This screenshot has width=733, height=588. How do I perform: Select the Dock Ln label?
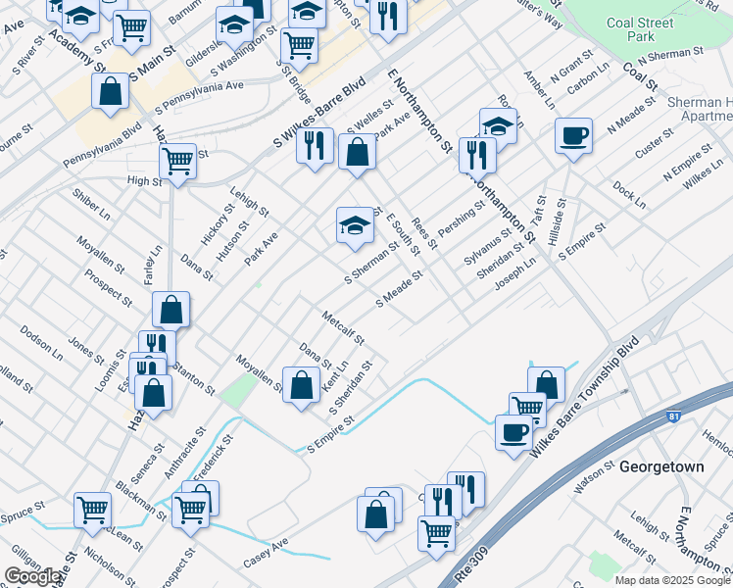629,195
